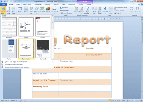
Task: Open the Screenshot dropdown
Action: [54, 10]
